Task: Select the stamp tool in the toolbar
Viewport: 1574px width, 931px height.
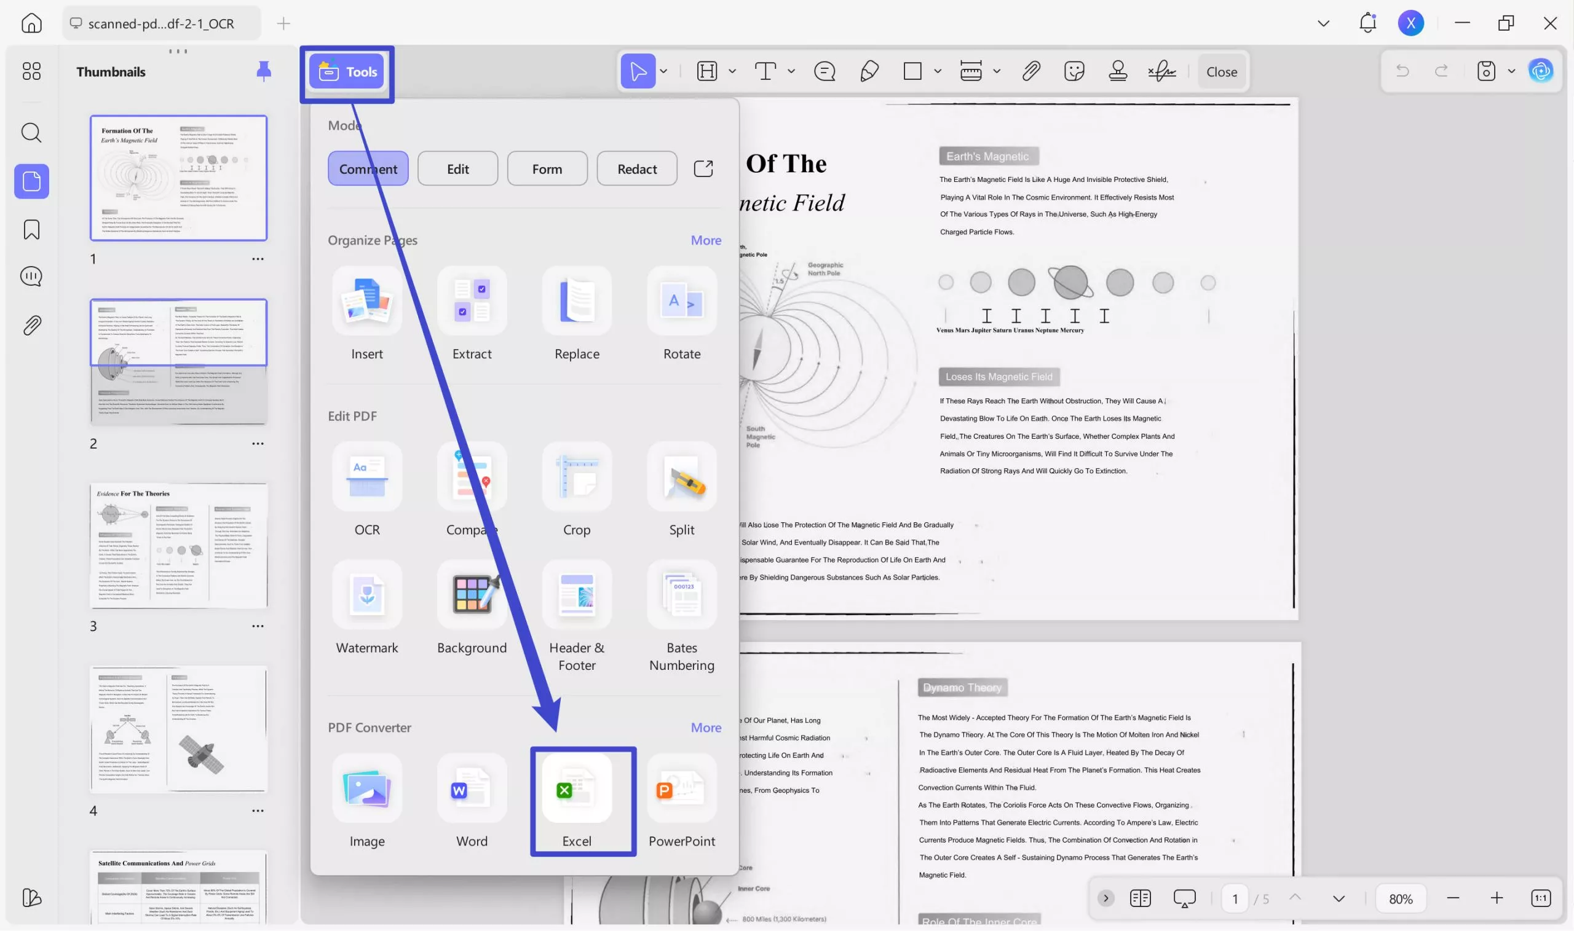Action: coord(1117,71)
